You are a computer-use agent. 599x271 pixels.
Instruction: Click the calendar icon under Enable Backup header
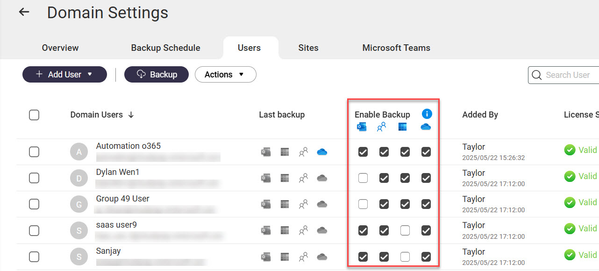403,127
